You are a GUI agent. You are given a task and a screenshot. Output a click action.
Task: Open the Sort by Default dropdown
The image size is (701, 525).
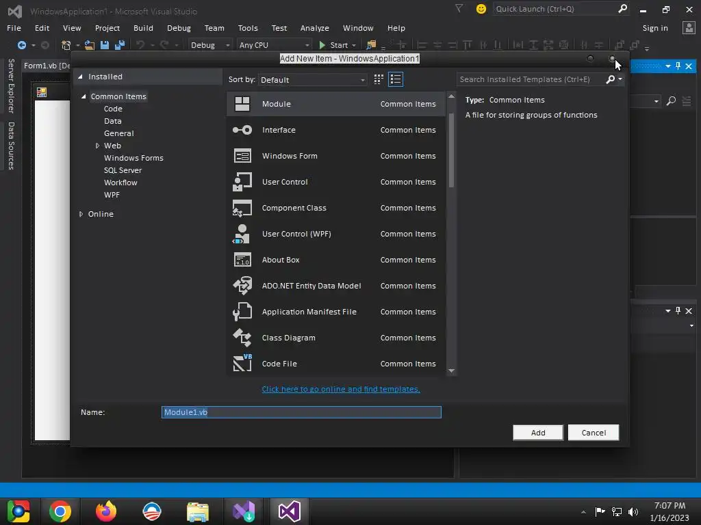(312, 80)
